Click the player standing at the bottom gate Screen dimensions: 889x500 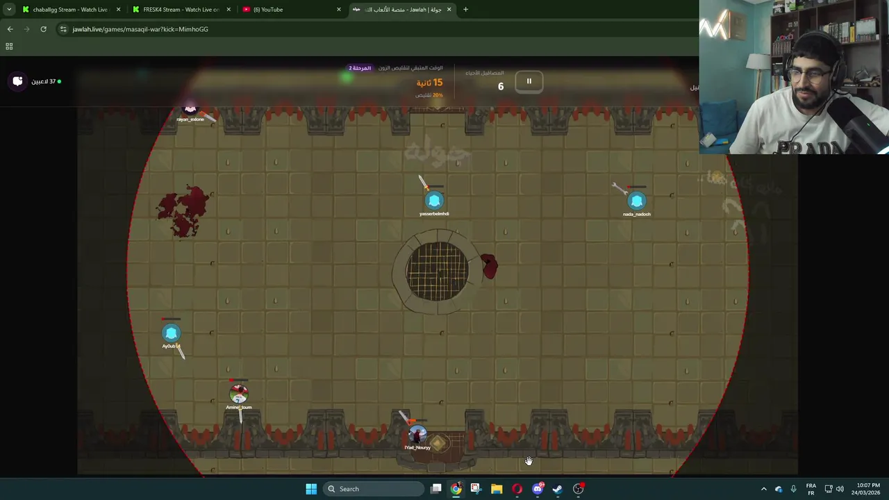tap(417, 435)
